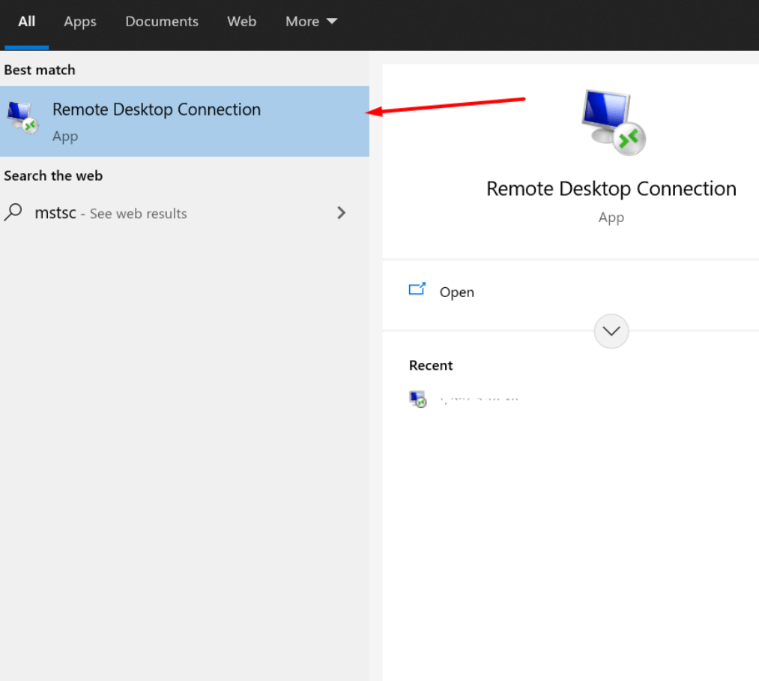
Task: Expand the More filter dropdown
Action: (x=311, y=21)
